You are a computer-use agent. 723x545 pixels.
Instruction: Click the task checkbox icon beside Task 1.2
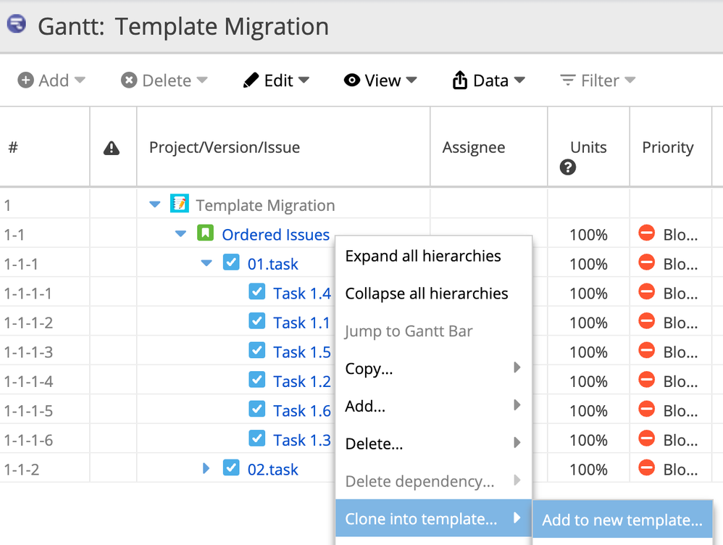click(257, 379)
